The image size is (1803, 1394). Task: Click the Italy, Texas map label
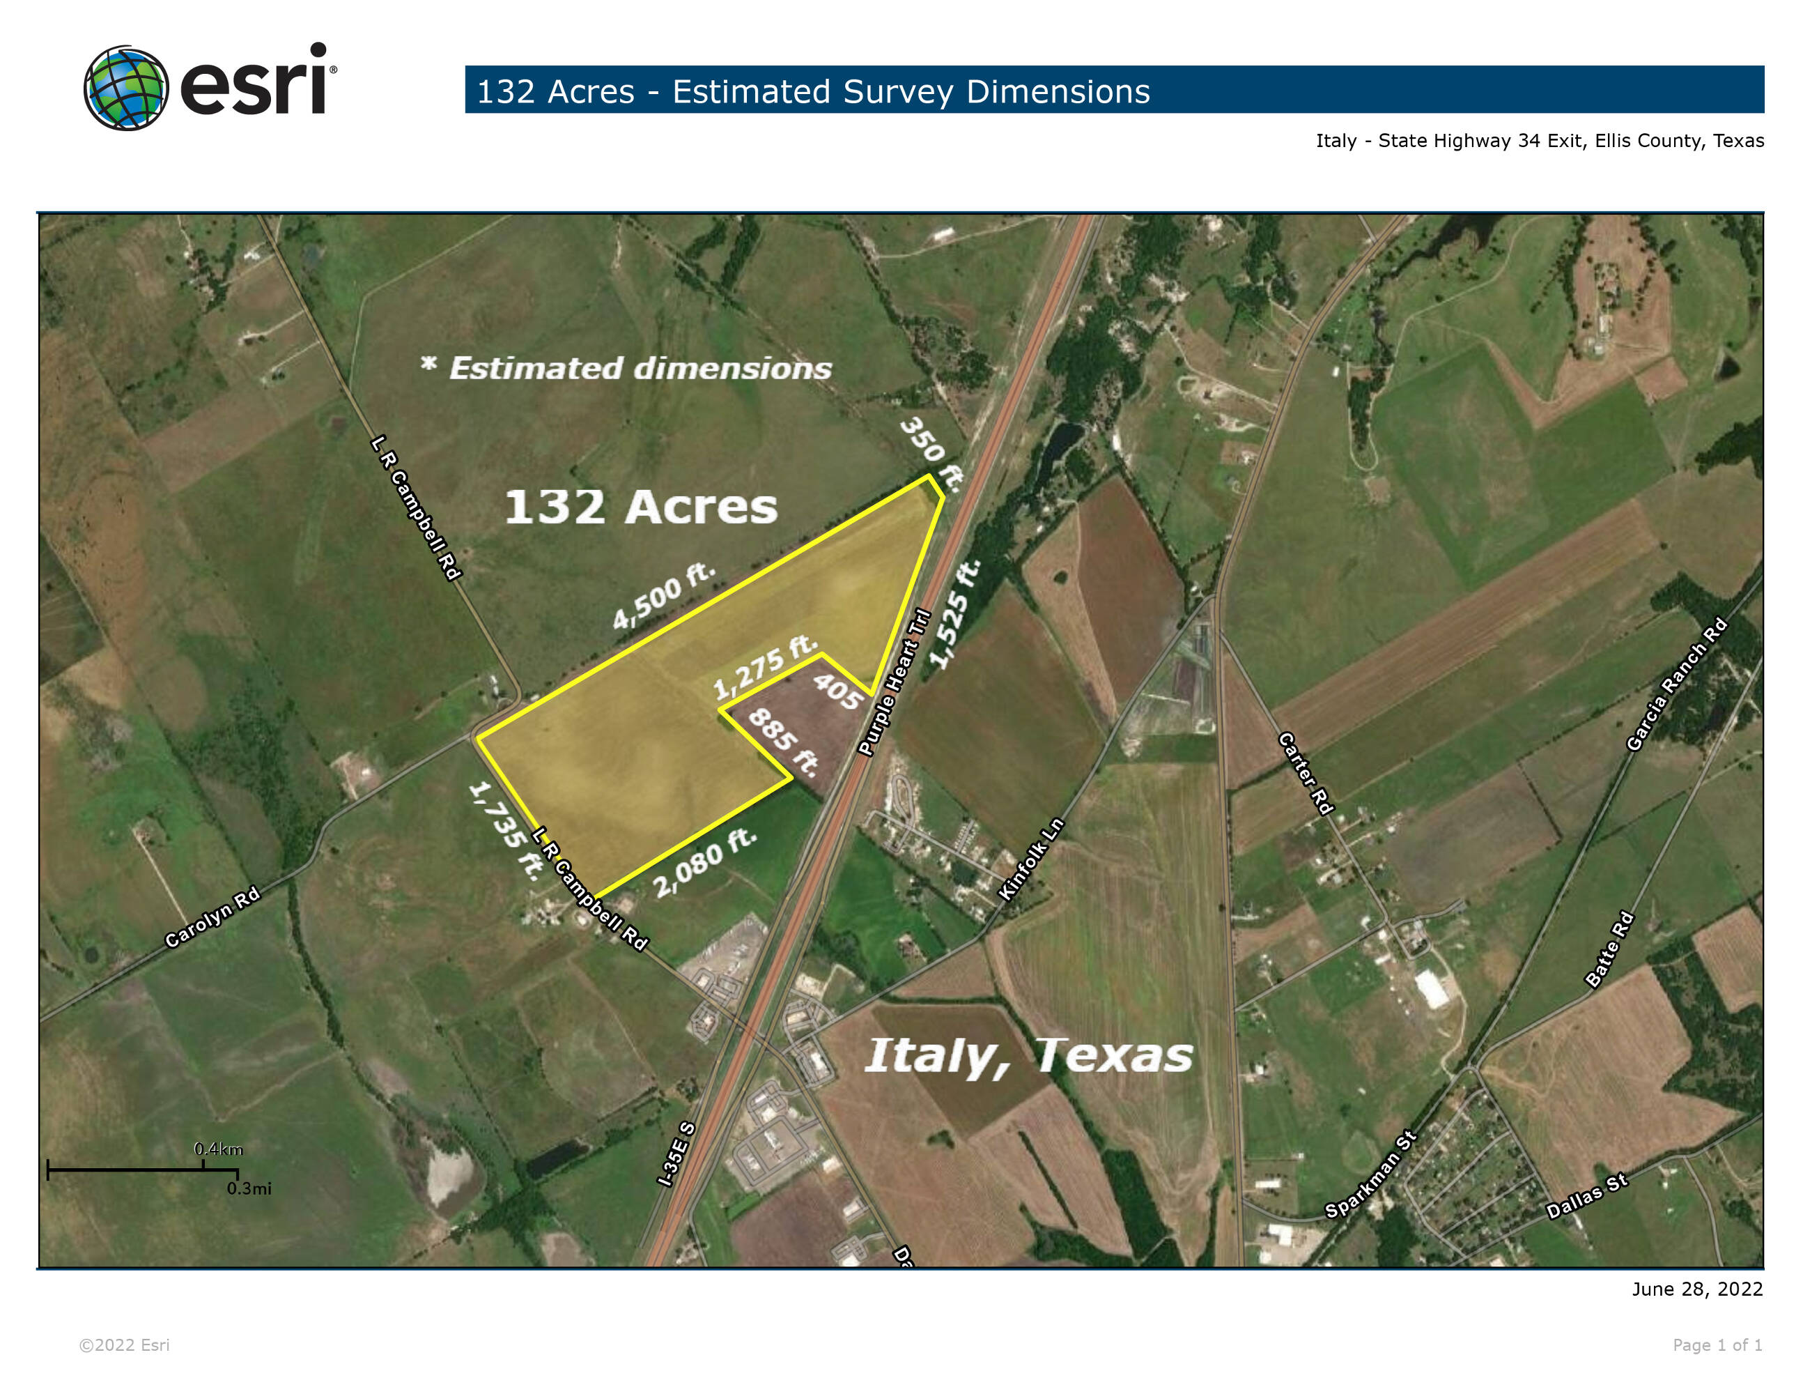[x=1028, y=1055]
